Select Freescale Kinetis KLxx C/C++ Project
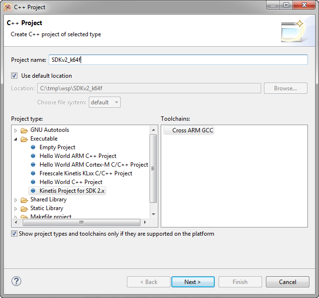Screen dimensions: 319x298 click(x=85, y=173)
